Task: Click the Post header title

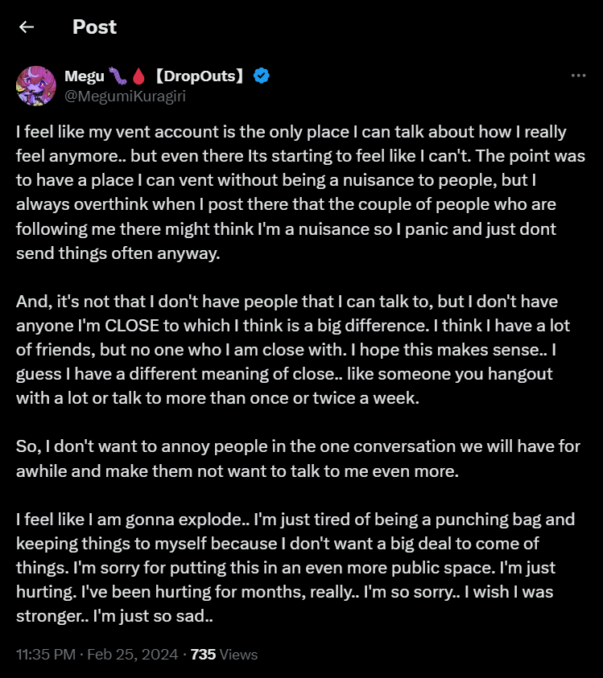Action: (94, 27)
